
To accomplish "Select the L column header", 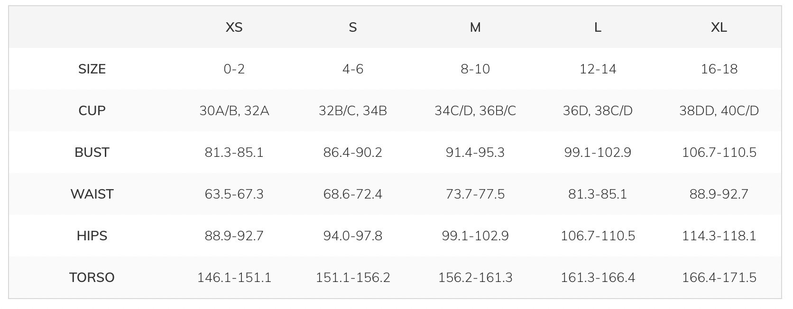I will pos(598,27).
